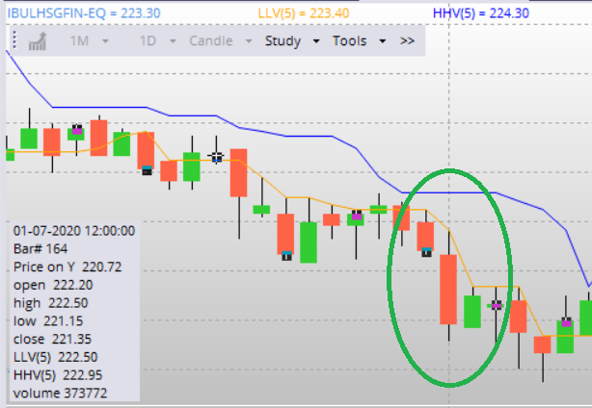Click the toolbar drag handle dots
This screenshot has height=408, width=592.
pos(14,39)
